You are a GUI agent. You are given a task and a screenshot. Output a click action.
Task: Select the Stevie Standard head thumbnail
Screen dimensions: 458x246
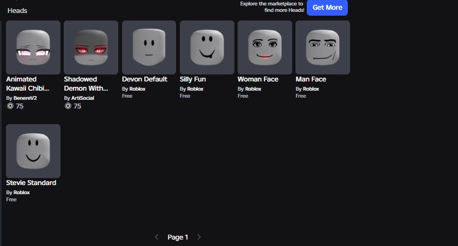pos(33,151)
